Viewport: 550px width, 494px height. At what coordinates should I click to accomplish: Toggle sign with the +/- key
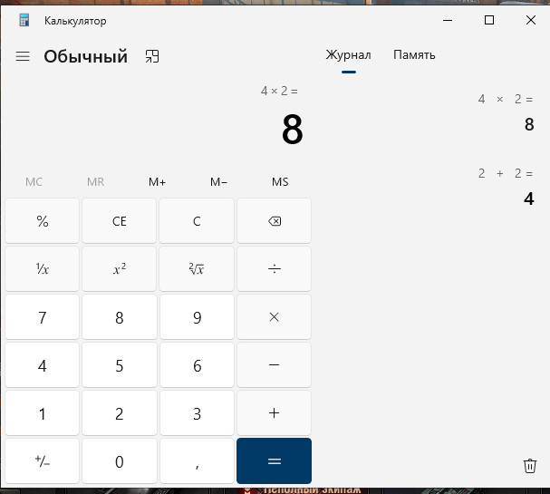[x=42, y=461]
